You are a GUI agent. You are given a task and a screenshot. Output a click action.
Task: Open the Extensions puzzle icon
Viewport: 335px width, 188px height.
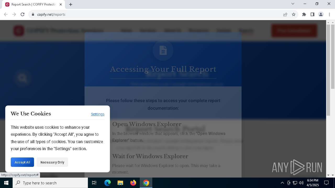[304, 14]
